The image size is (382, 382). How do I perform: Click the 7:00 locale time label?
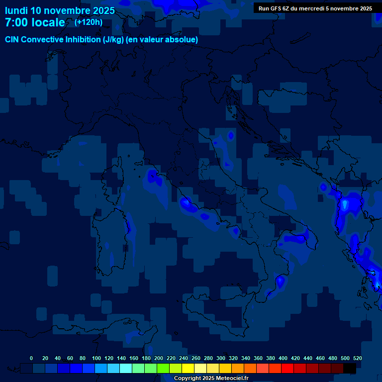tap(35, 23)
